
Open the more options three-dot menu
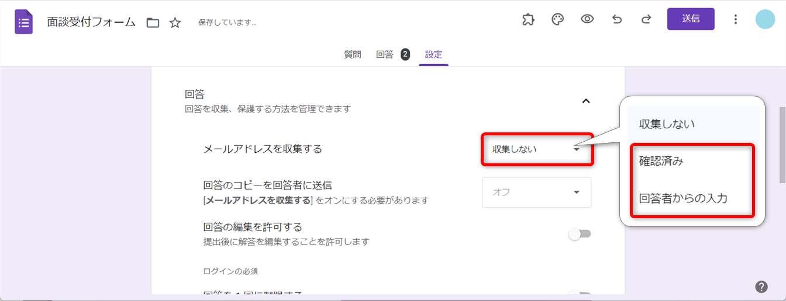736,19
